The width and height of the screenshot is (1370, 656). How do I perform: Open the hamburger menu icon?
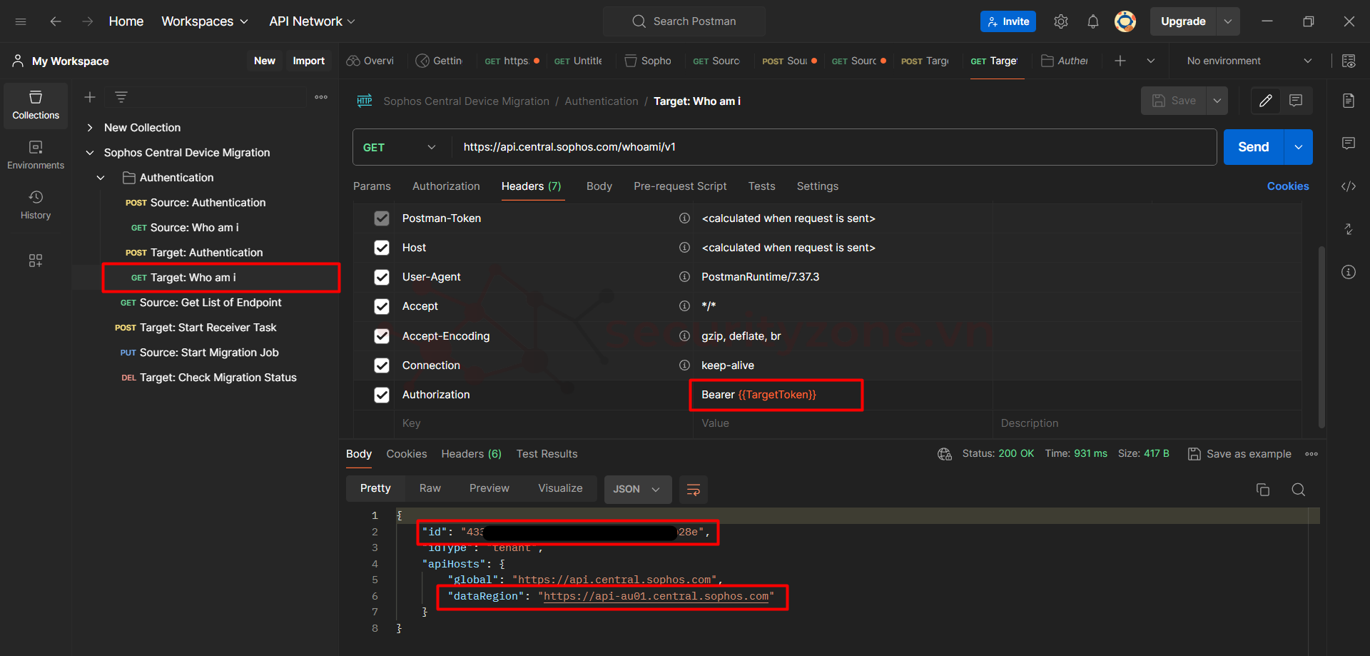pos(21,21)
